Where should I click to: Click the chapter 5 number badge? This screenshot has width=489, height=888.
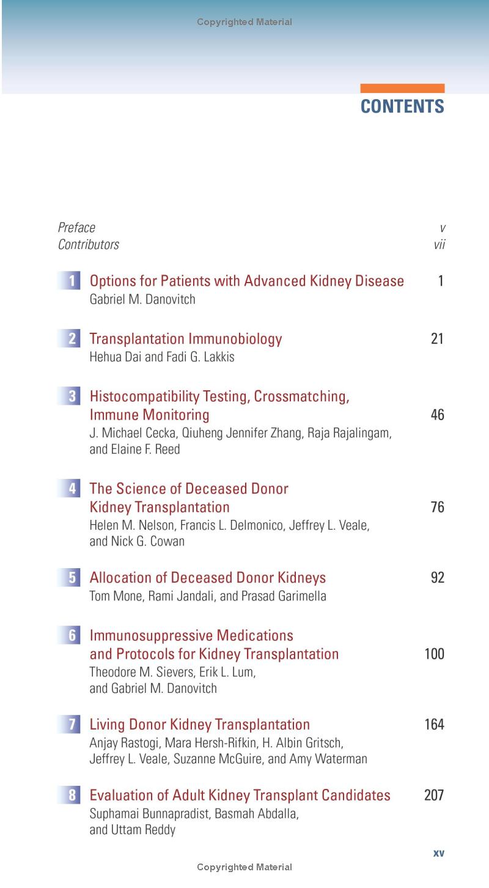[72, 578]
